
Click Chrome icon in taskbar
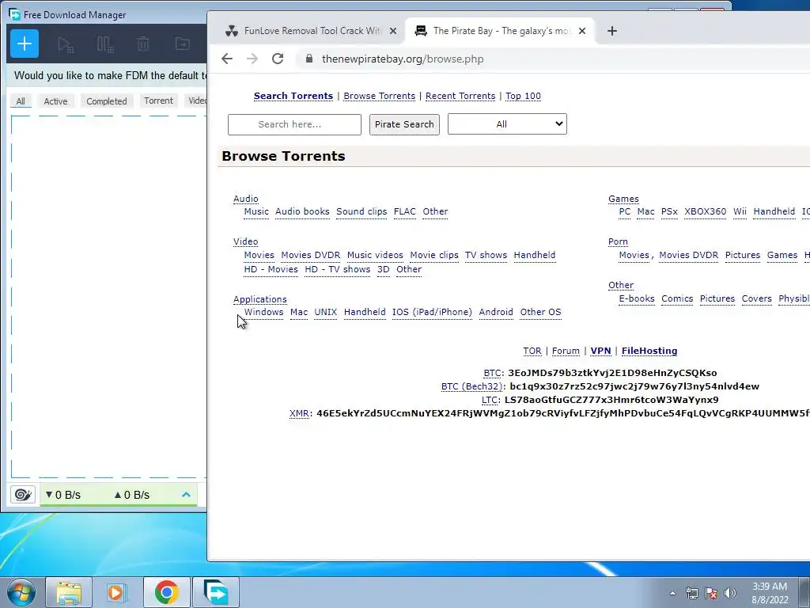tap(166, 592)
